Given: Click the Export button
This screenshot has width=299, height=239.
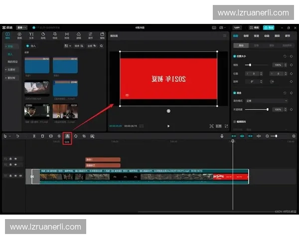Looking at the screenshot, I should [269, 27].
